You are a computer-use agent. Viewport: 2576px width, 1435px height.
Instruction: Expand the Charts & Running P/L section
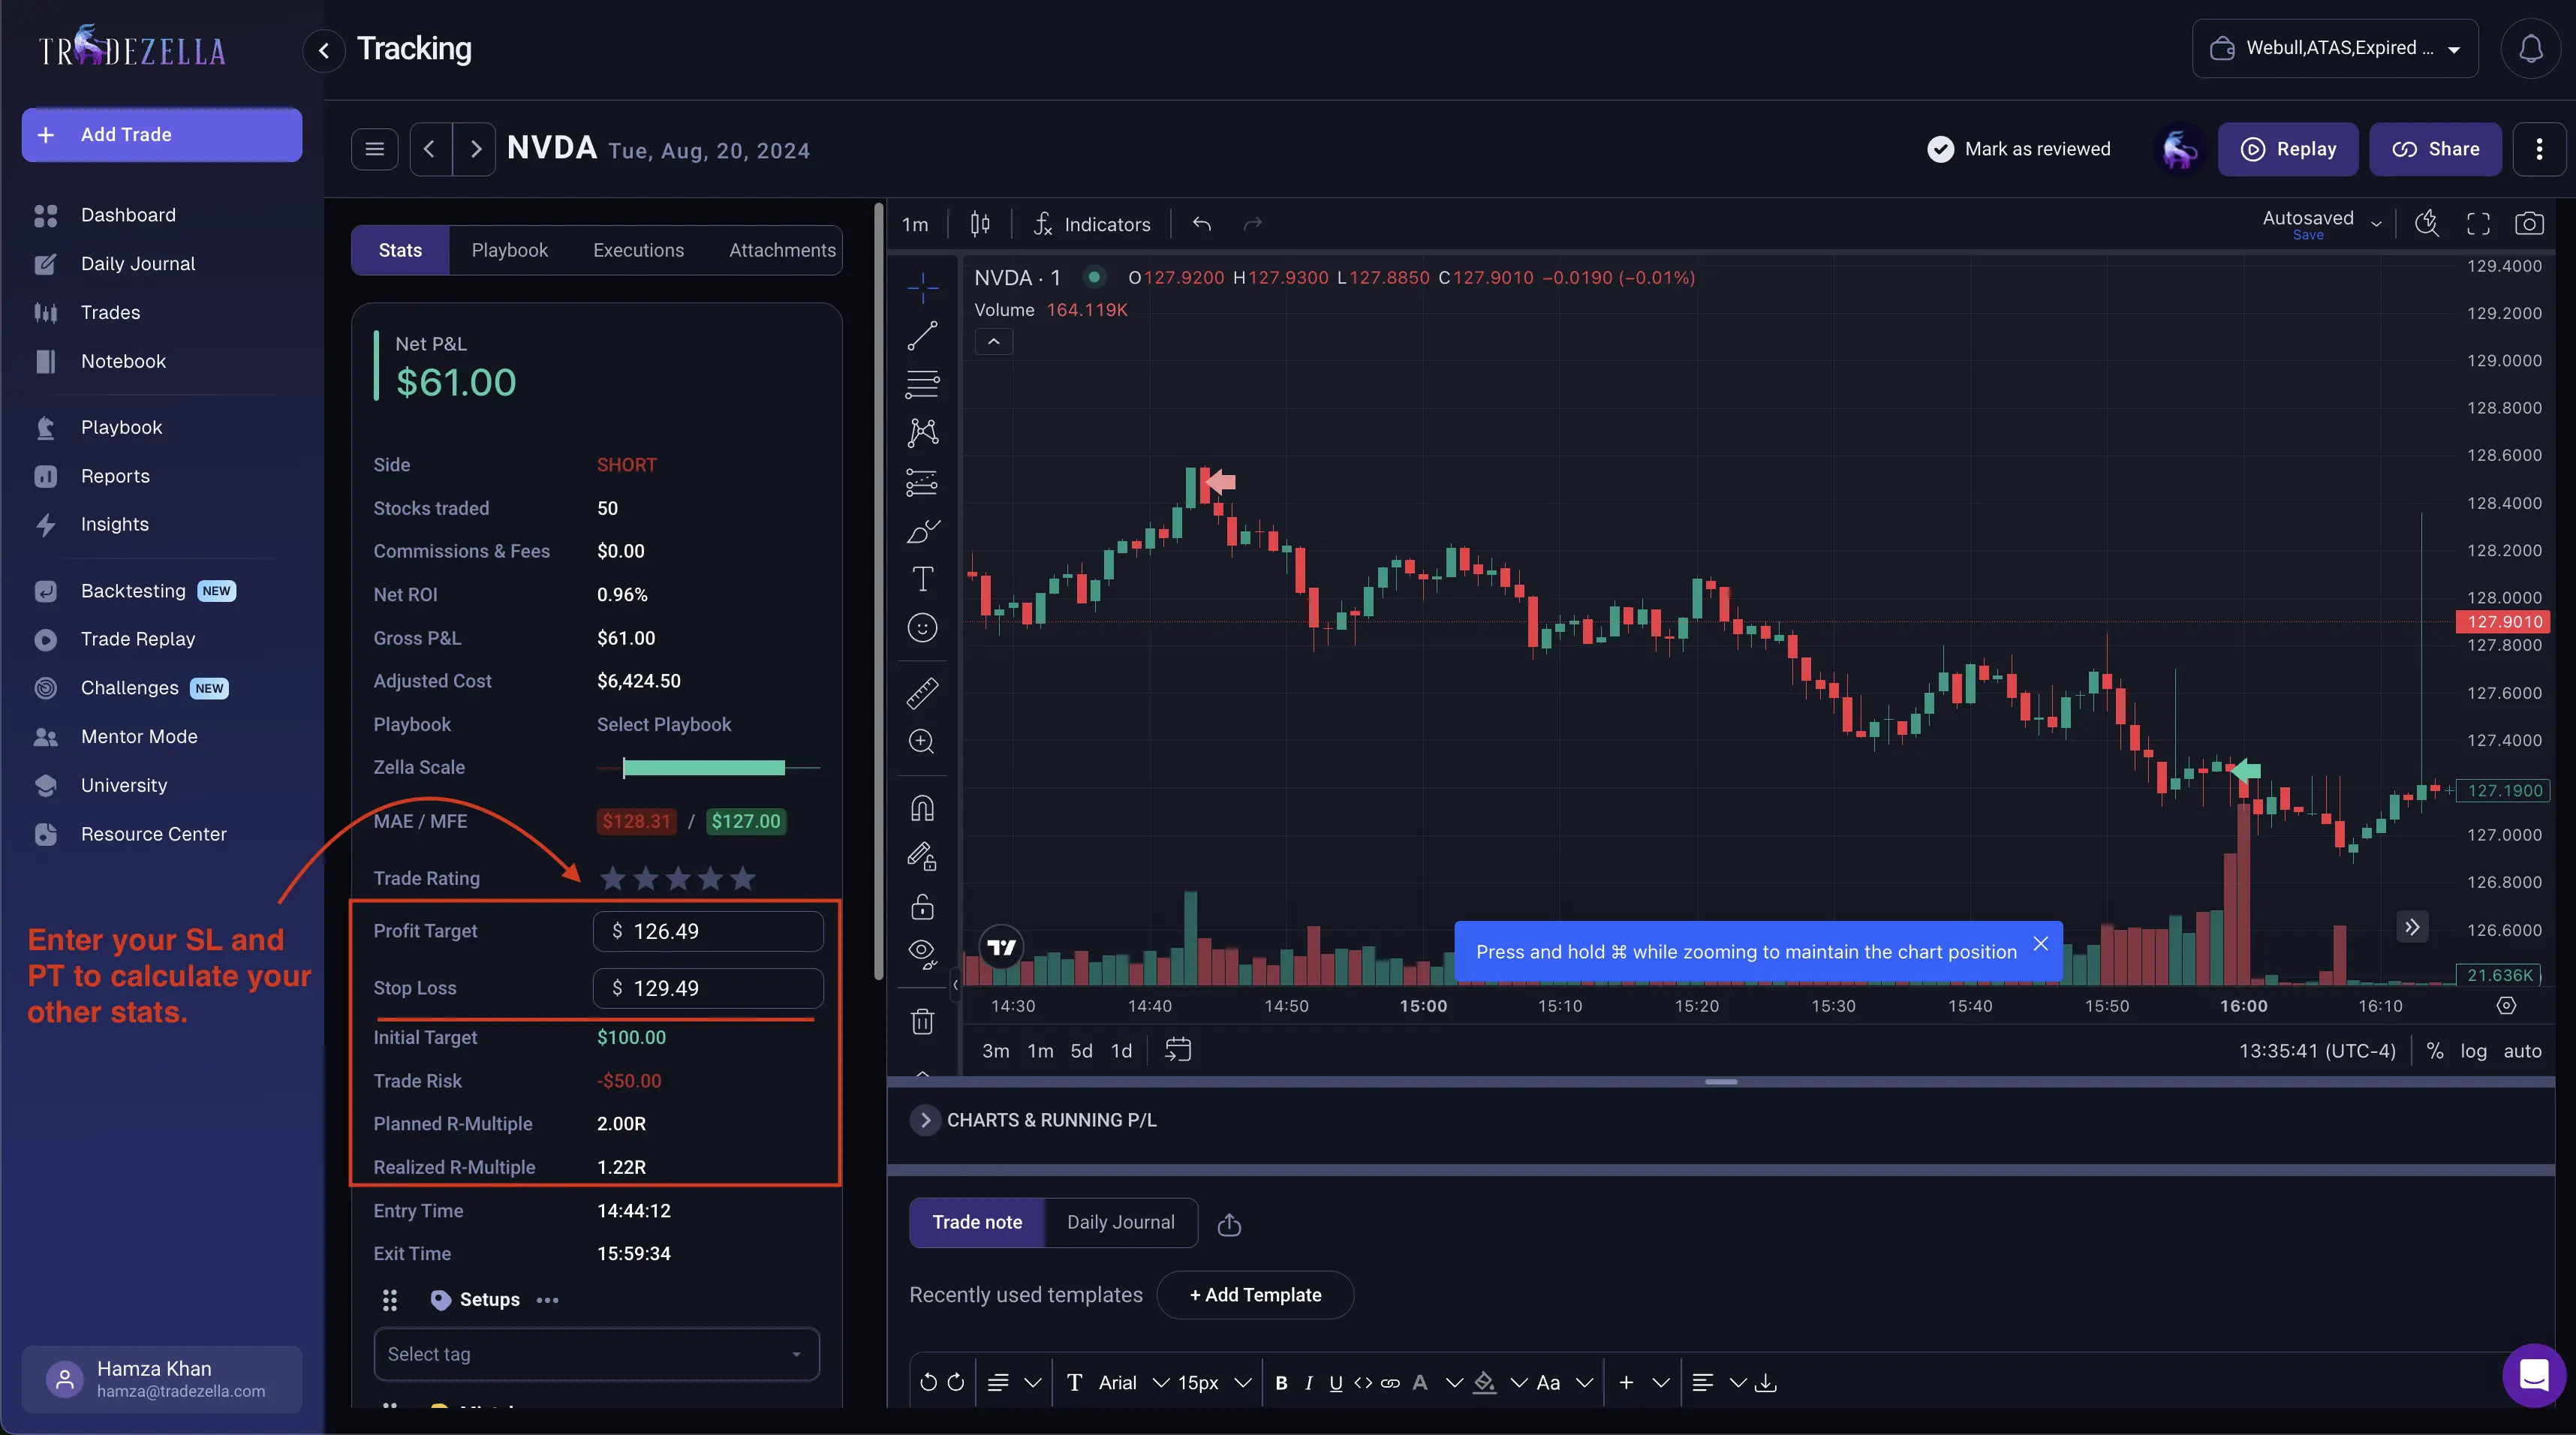coord(925,1120)
